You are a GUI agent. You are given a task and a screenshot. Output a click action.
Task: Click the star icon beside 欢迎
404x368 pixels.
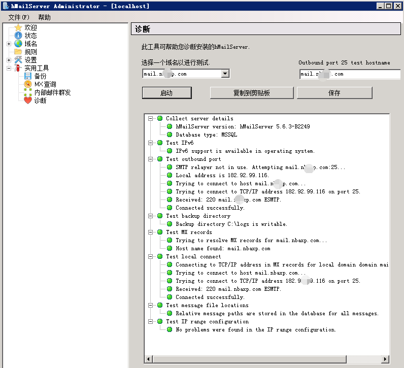point(18,27)
